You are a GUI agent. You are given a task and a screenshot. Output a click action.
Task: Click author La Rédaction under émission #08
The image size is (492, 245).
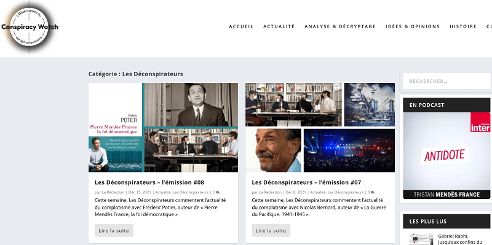tap(113, 192)
